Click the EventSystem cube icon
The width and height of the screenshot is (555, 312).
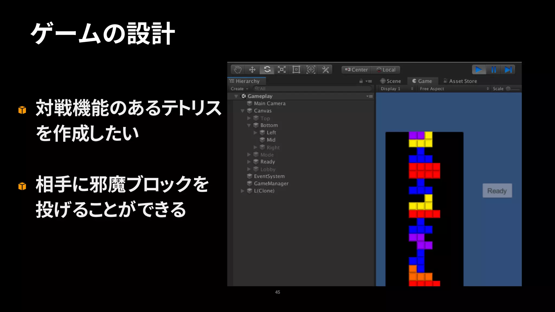(250, 176)
